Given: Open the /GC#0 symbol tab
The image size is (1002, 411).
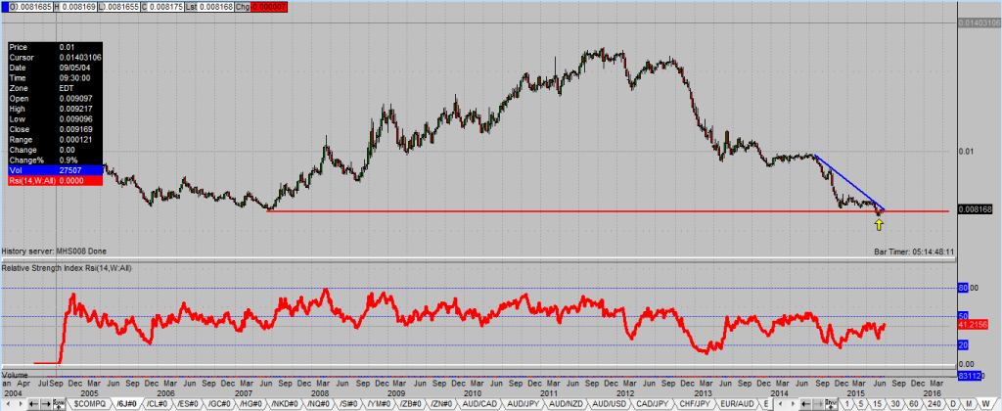Looking at the screenshot, I should [219, 404].
